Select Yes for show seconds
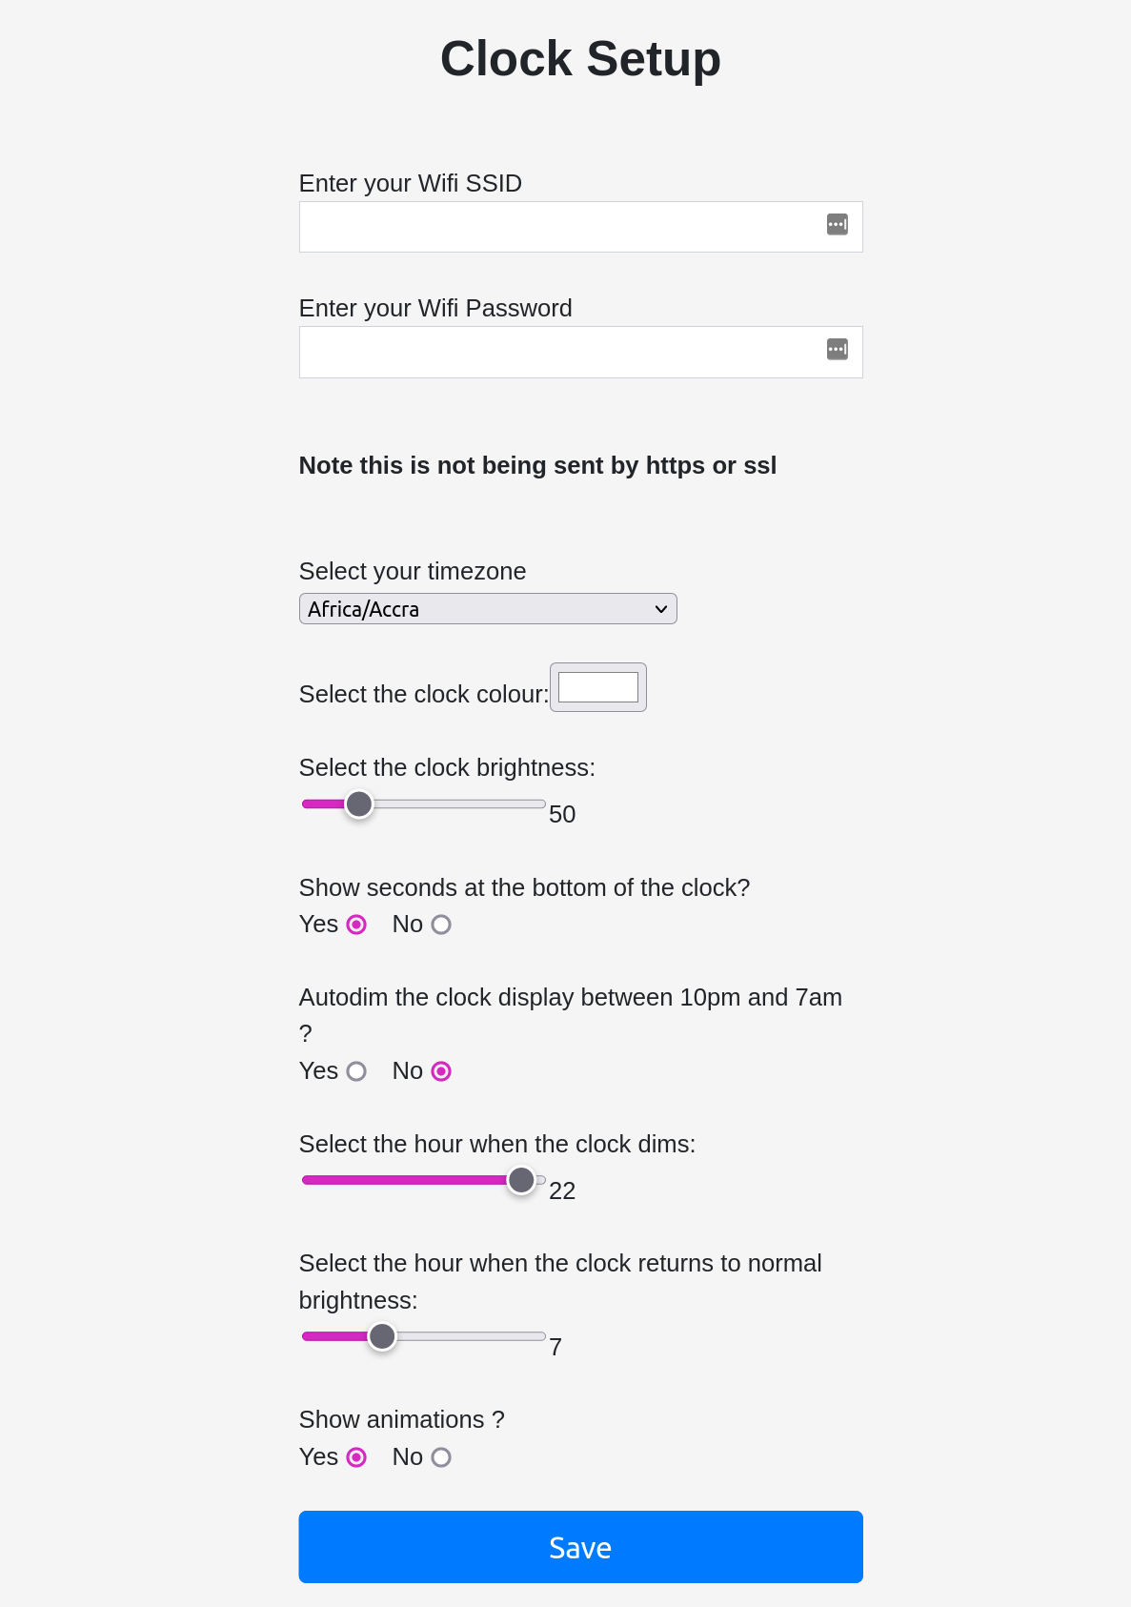 [356, 925]
